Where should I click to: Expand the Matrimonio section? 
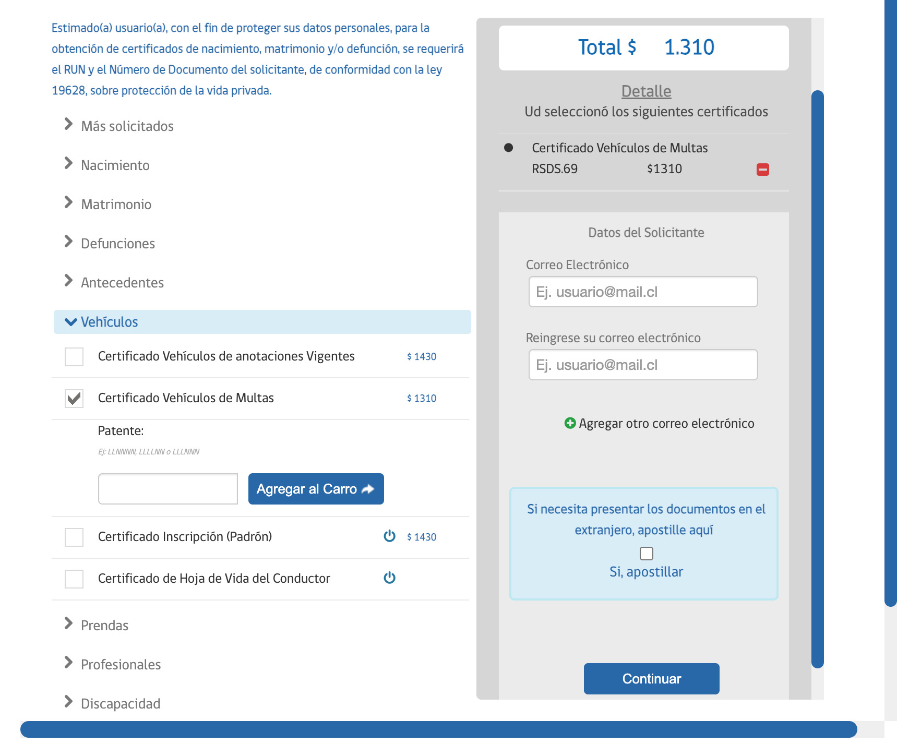click(x=116, y=204)
